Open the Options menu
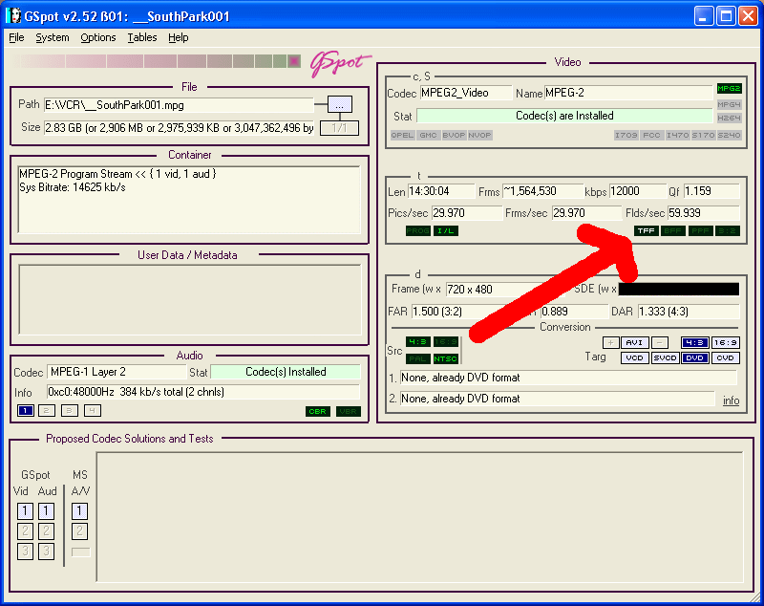Viewport: 764px width, 606px height. (98, 37)
